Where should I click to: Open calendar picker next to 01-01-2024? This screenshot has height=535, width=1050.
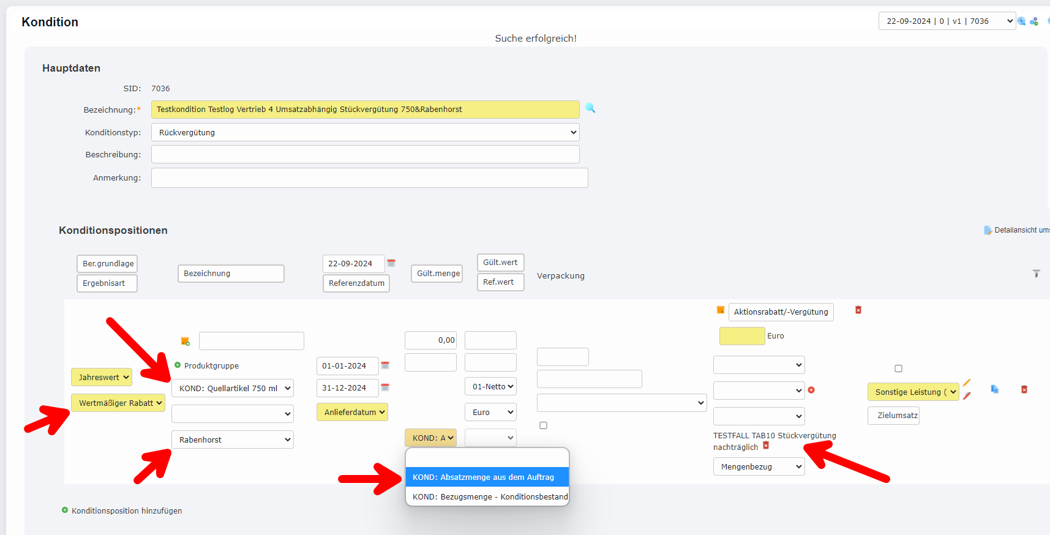[x=385, y=365]
